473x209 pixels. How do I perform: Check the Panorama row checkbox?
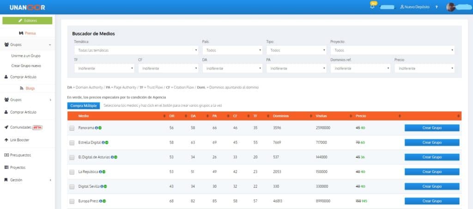(72, 128)
